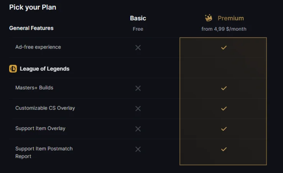
Task: Click the Customizable CS Overlay feature label
Action: 45,108
